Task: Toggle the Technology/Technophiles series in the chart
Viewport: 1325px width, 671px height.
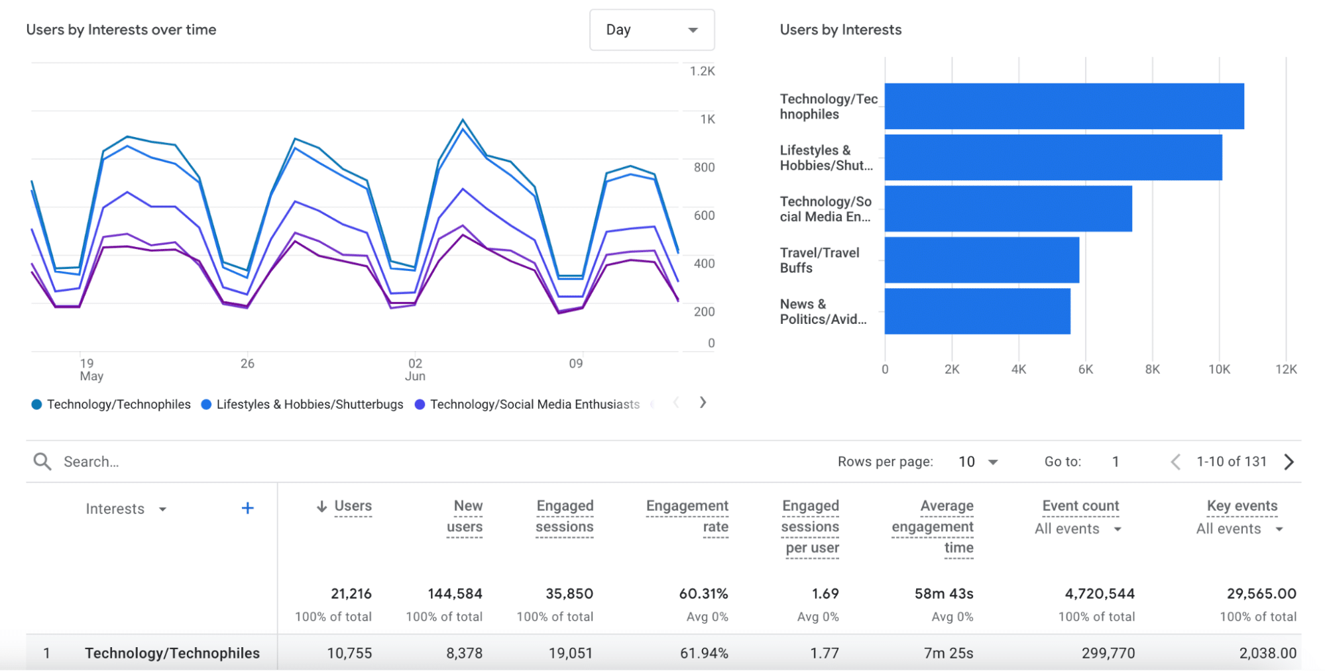Action: [x=118, y=403]
